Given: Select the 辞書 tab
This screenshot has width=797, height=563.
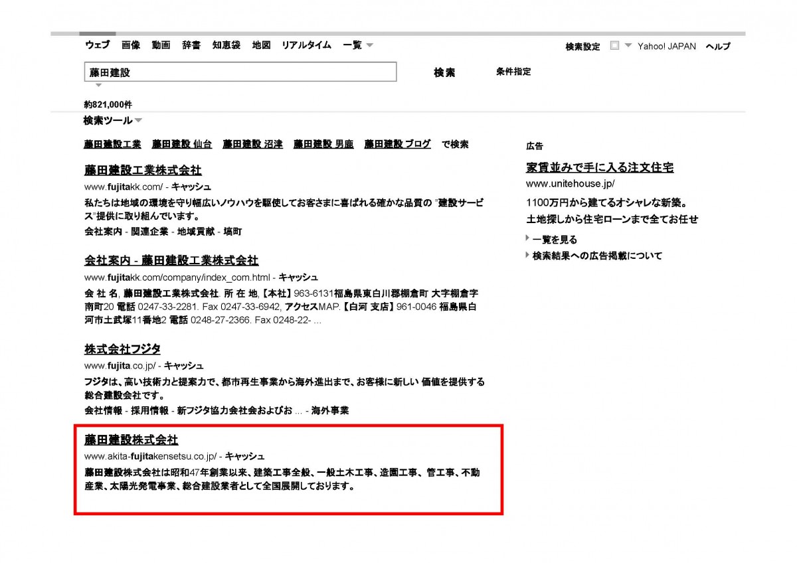Looking at the screenshot, I should coord(191,45).
